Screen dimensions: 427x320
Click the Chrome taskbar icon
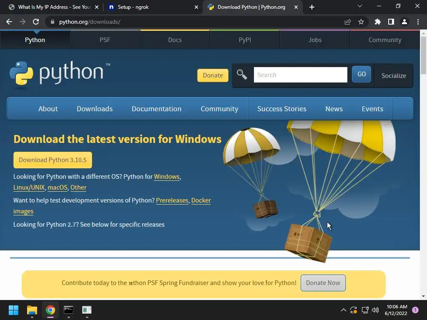tap(50, 310)
